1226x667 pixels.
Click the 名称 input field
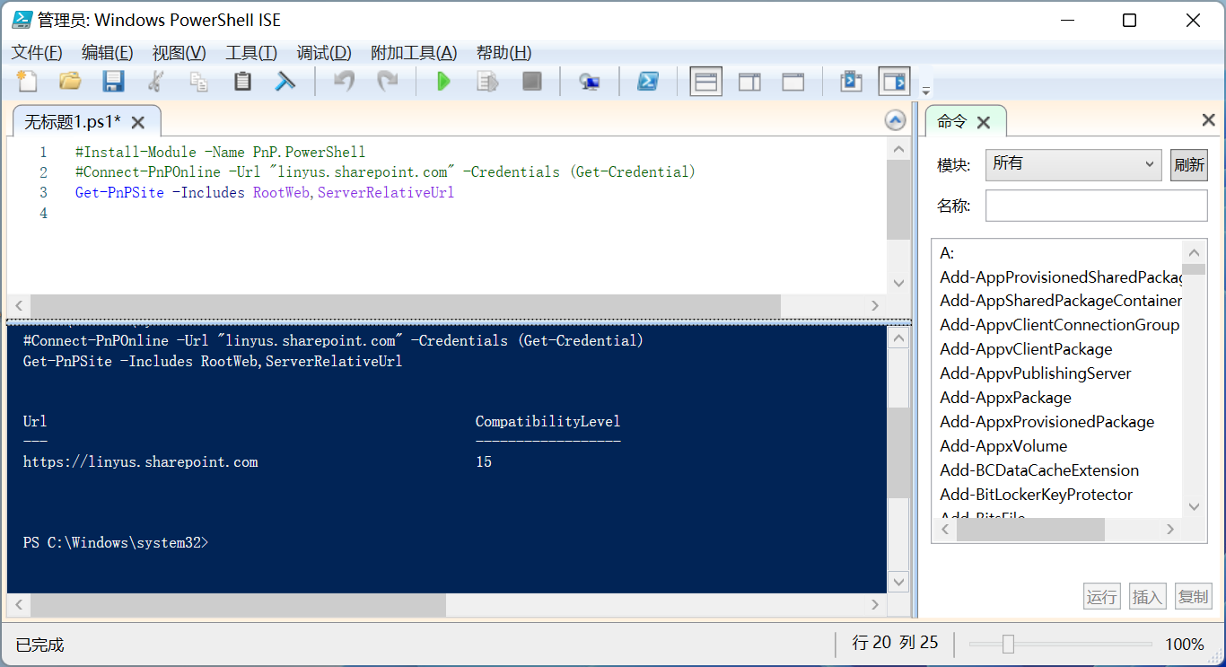(1097, 206)
